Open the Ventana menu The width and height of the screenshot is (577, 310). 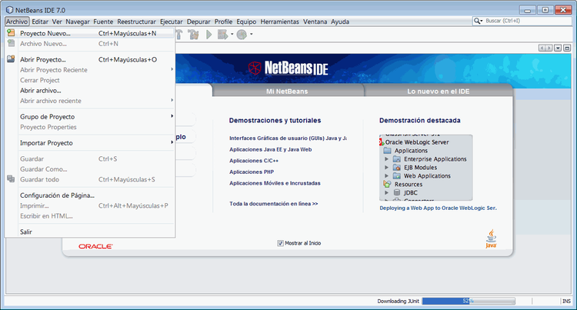(315, 22)
